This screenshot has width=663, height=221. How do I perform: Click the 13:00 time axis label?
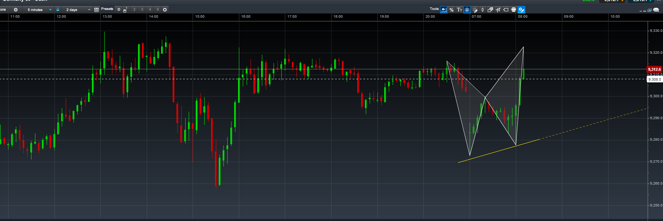[x=107, y=17]
